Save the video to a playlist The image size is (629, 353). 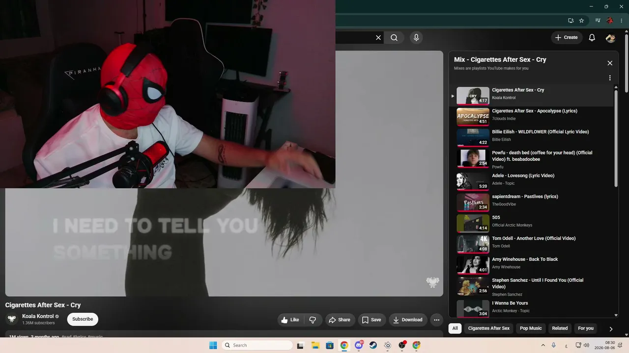372,320
